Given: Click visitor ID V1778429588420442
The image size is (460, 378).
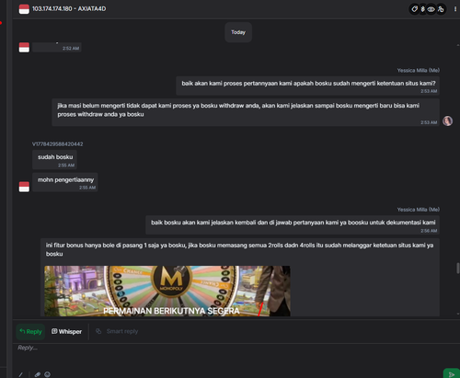Looking at the screenshot, I should 57,144.
